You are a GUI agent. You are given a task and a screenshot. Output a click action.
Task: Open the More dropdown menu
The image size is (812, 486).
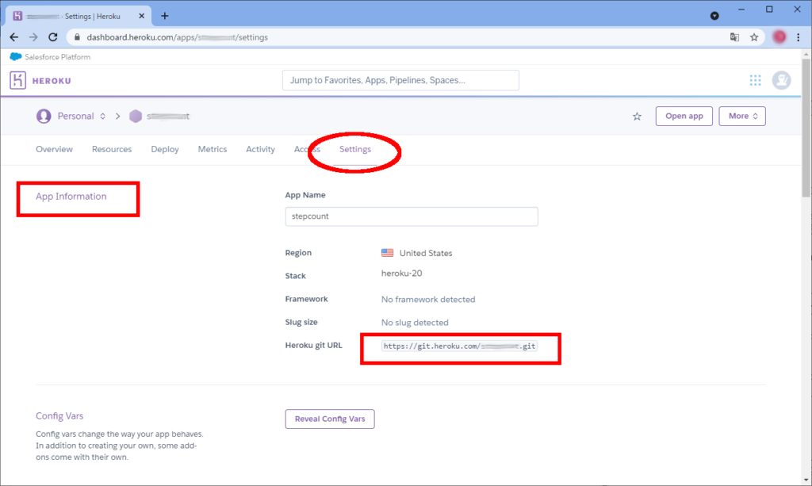pos(742,116)
